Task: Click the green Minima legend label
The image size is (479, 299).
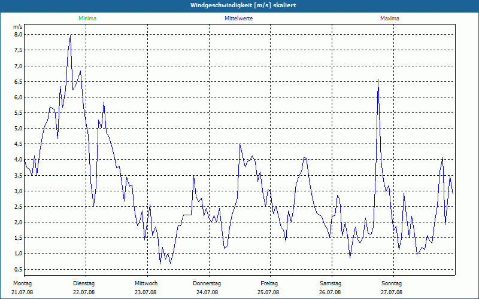Action: 87,19
